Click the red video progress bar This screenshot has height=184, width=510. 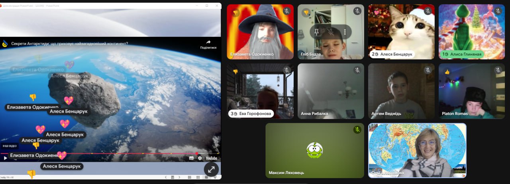[100, 153]
